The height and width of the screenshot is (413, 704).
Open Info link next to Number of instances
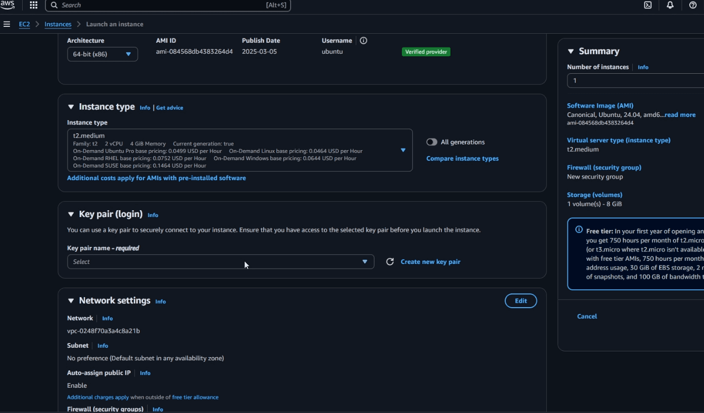tap(643, 67)
